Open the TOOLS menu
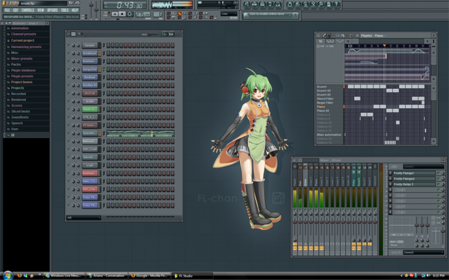Viewport: 449px width, 280px height. pos(65,10)
